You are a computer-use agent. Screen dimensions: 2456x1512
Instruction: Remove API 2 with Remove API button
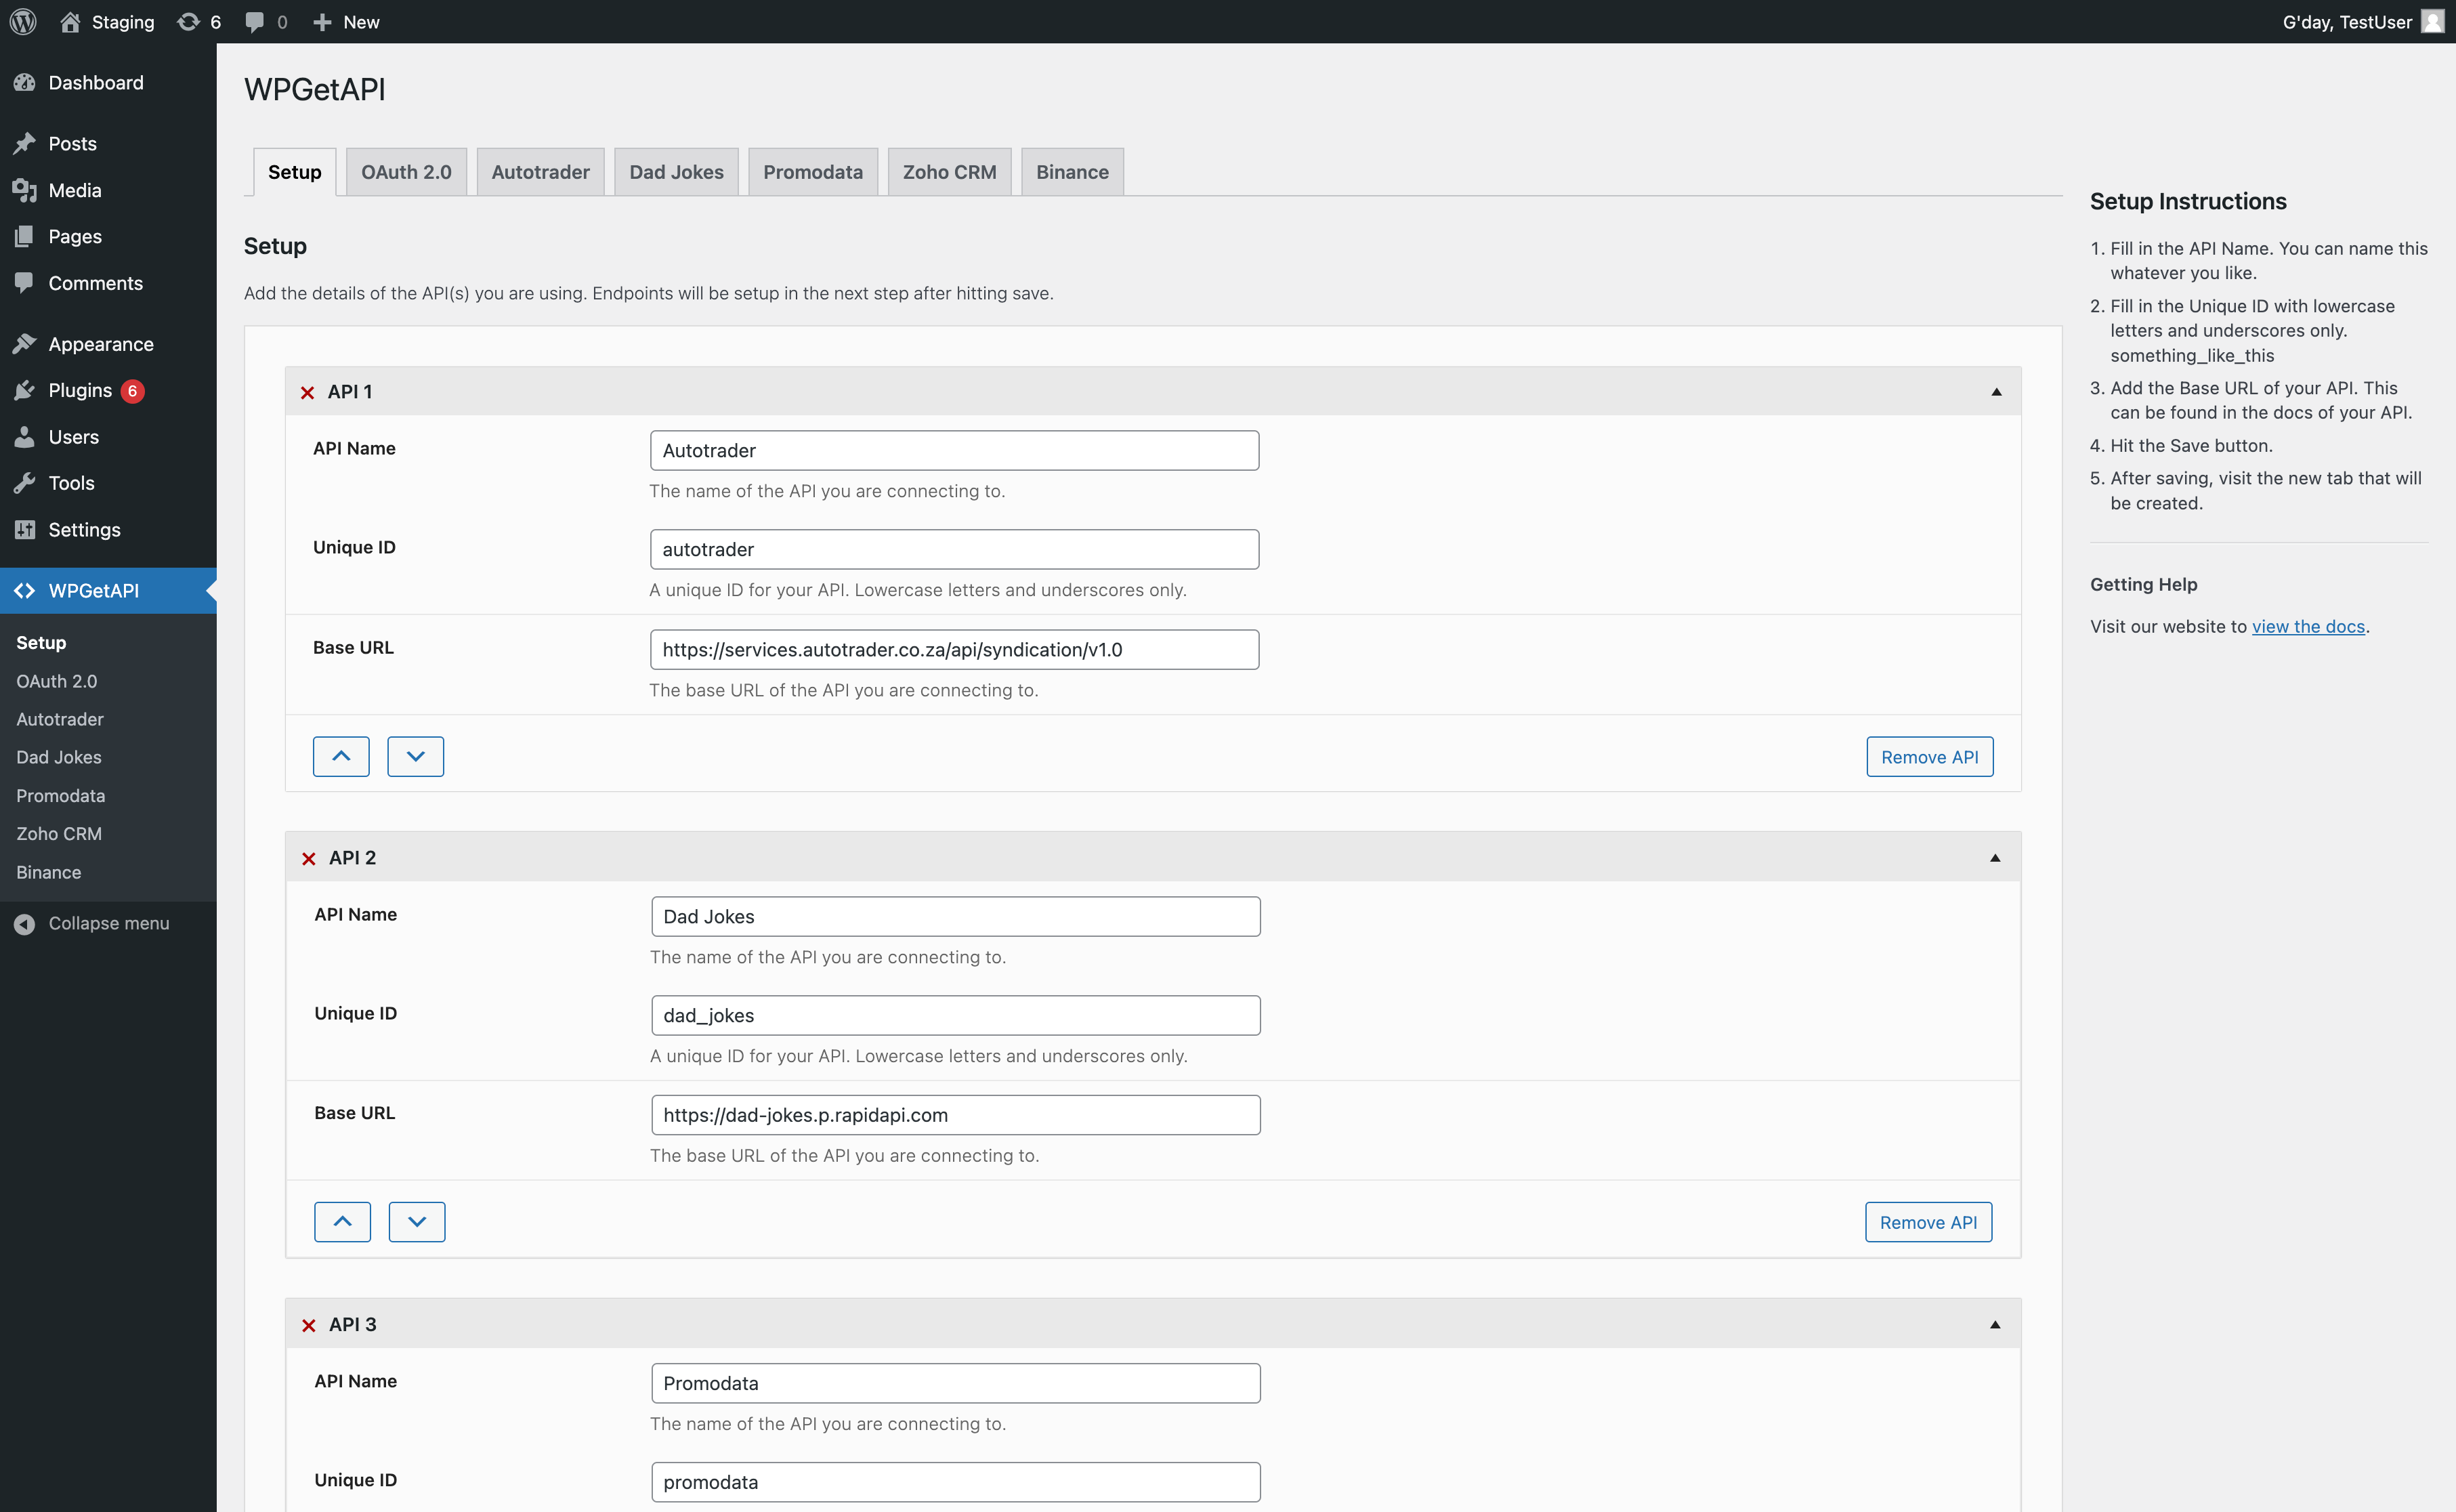1928,1222
